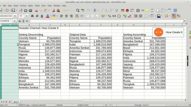This screenshot has height=107, width=191.
Task: Open the Name Box dropdown
Action: coord(15,21)
